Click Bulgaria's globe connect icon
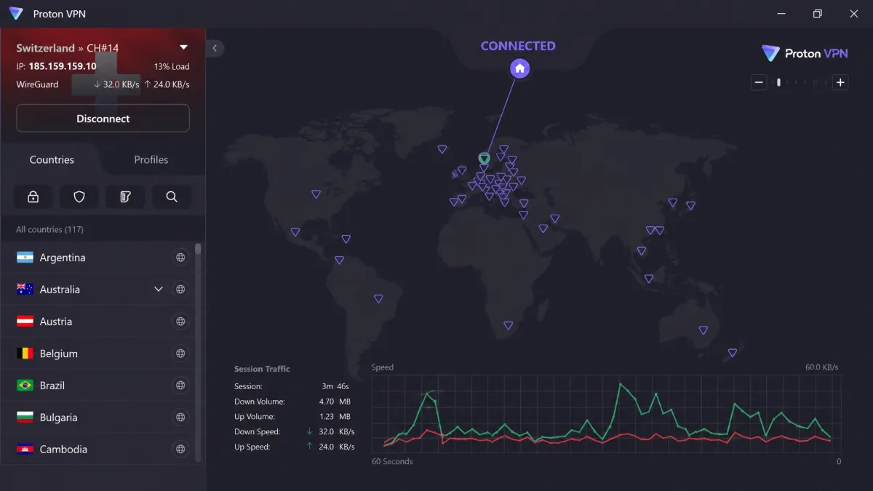This screenshot has width=873, height=491. click(x=180, y=418)
